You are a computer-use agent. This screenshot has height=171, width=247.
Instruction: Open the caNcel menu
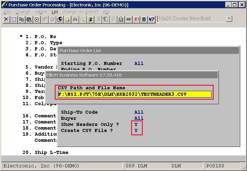(x=41, y=12)
